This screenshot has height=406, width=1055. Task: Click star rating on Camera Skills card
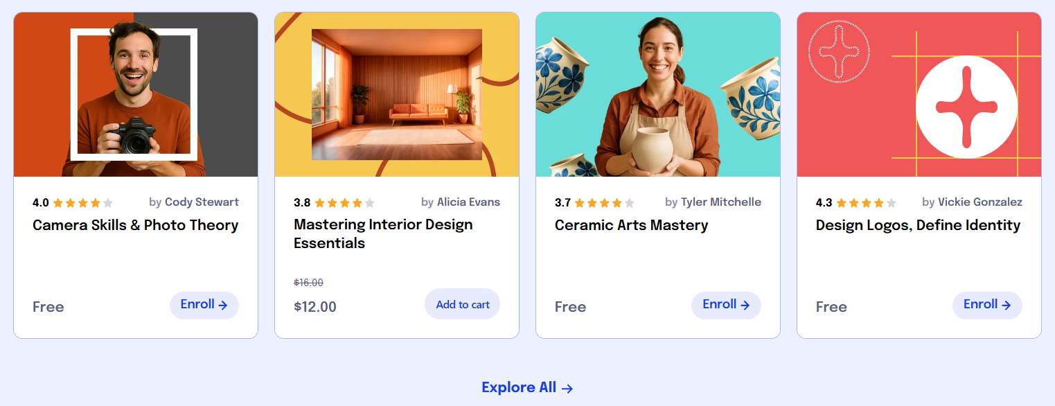pyautogui.click(x=82, y=203)
